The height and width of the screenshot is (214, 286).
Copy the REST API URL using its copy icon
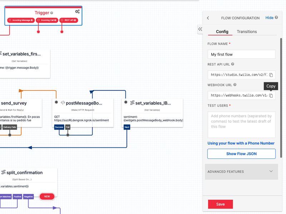271,75
